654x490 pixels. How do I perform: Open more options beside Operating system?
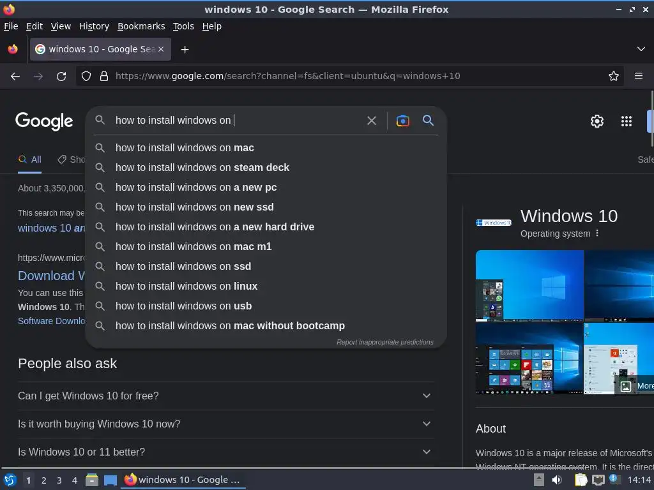pos(597,234)
